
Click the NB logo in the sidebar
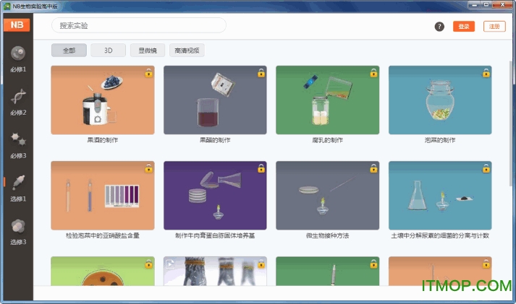tap(17, 25)
